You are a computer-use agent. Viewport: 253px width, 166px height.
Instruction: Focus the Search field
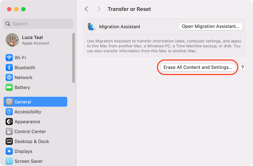[38, 24]
